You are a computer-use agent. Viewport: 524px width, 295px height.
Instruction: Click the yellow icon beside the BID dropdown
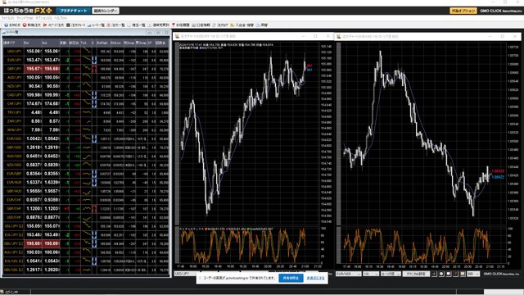(x=463, y=274)
